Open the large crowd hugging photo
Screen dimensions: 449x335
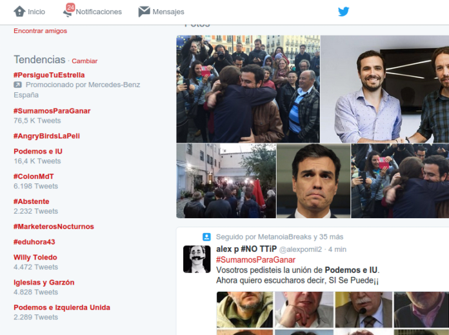pos(248,88)
